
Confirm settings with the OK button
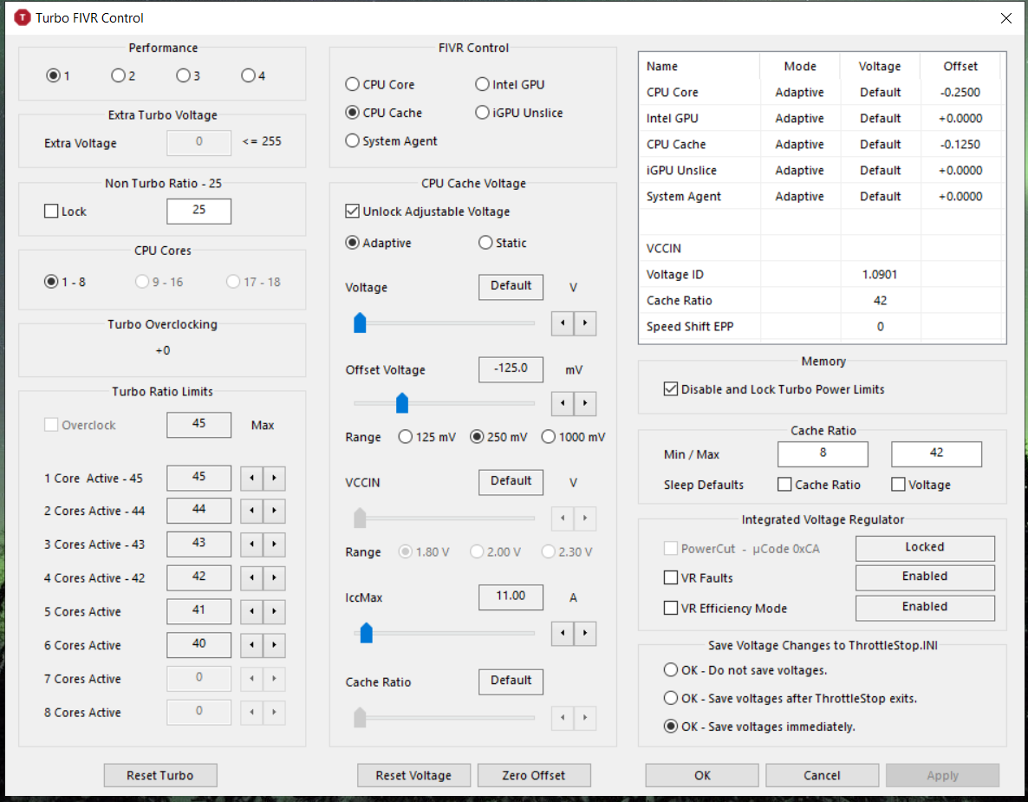tap(702, 775)
